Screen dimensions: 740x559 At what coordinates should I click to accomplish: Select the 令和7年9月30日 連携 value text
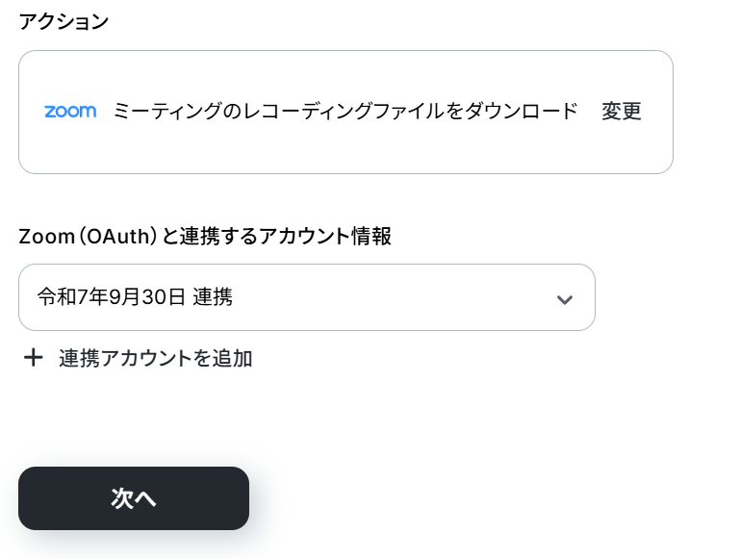click(135, 297)
